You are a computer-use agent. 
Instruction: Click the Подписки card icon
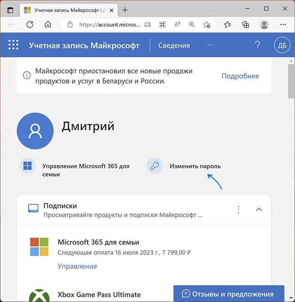33,208
